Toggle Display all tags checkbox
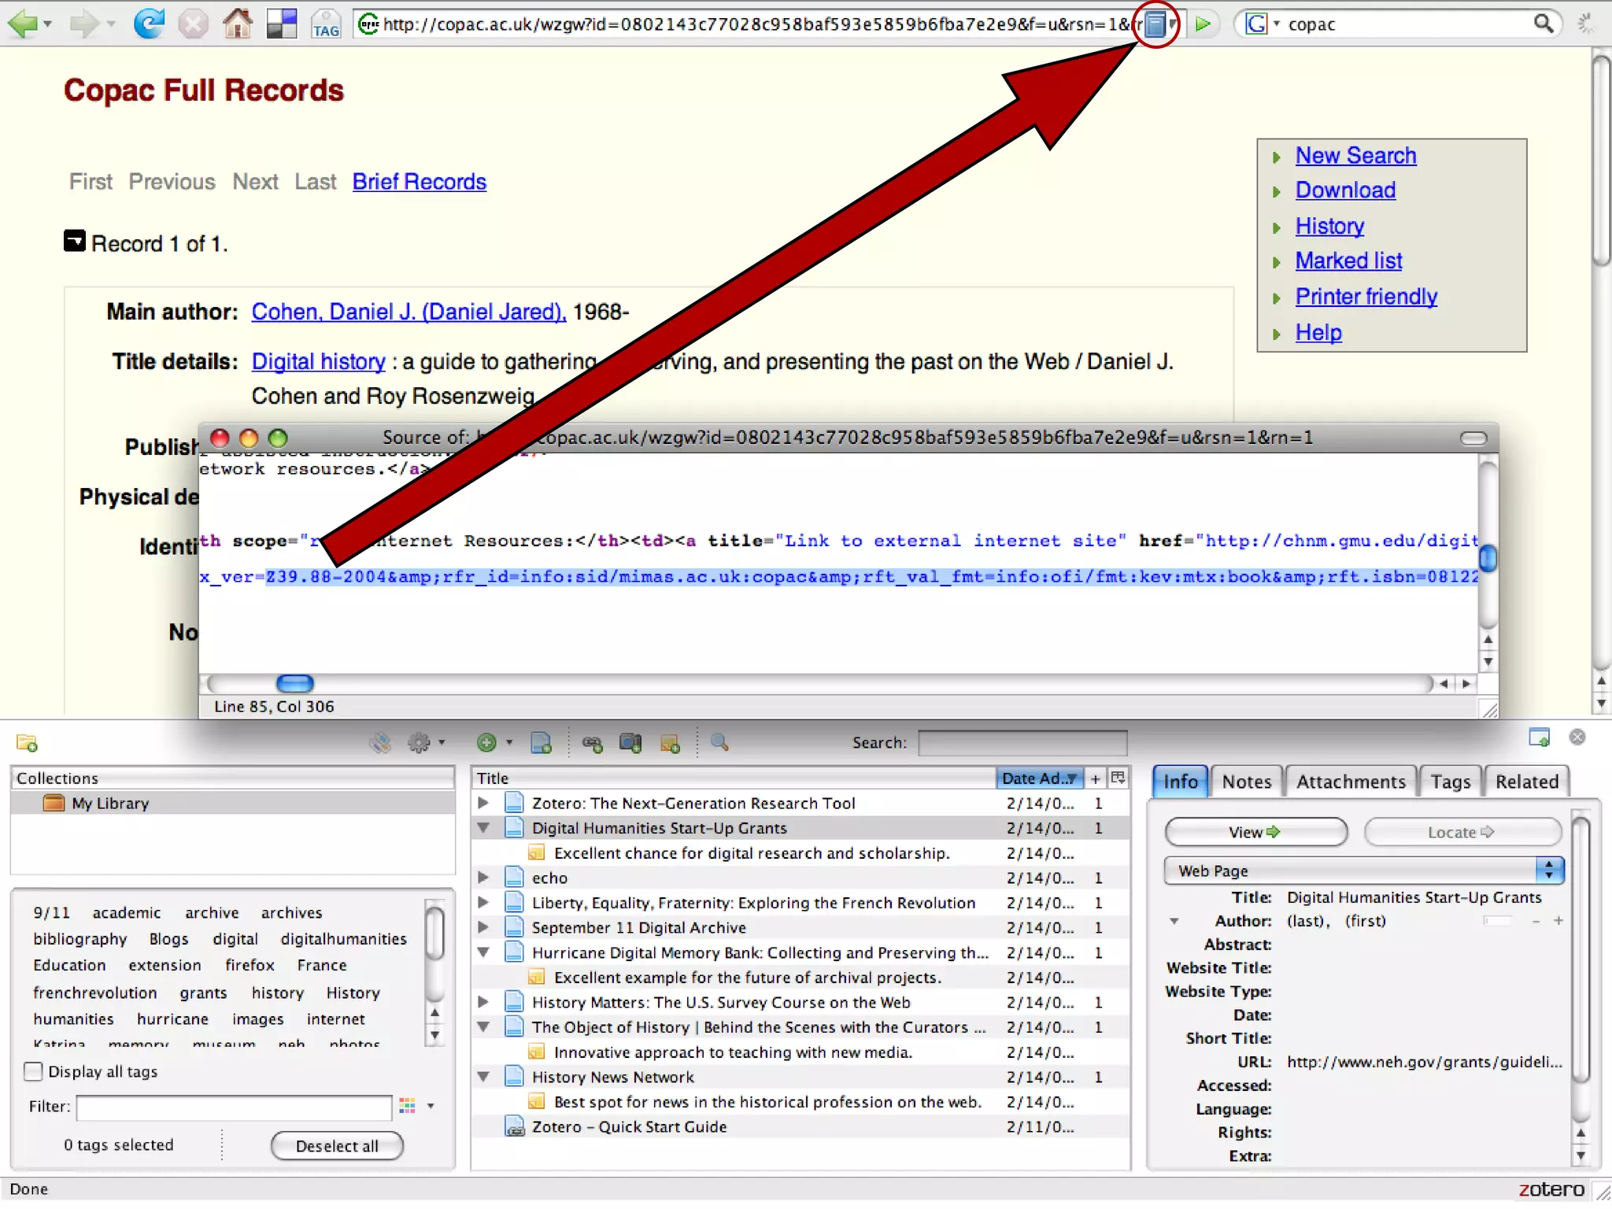This screenshot has height=1209, width=1612. [33, 1071]
